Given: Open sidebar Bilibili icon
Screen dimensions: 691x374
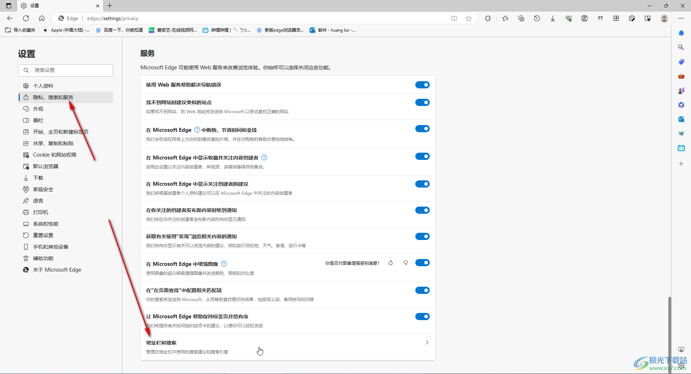Looking at the screenshot, I should click(x=681, y=148).
